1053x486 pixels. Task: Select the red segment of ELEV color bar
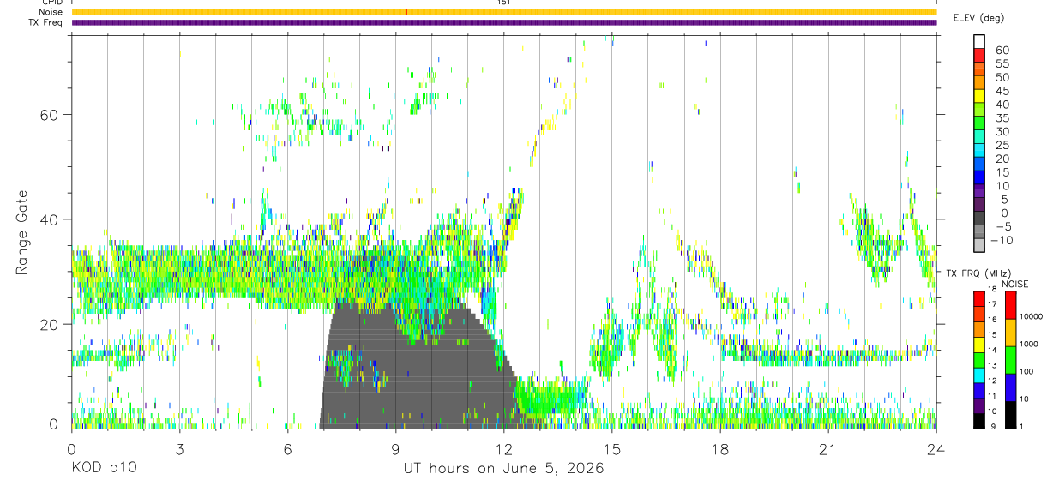point(979,55)
